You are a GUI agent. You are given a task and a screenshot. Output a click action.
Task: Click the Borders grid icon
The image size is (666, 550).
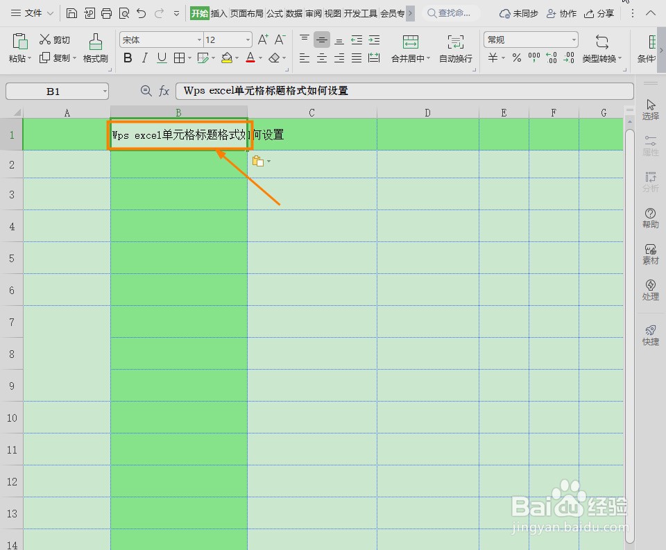pyautogui.click(x=179, y=58)
